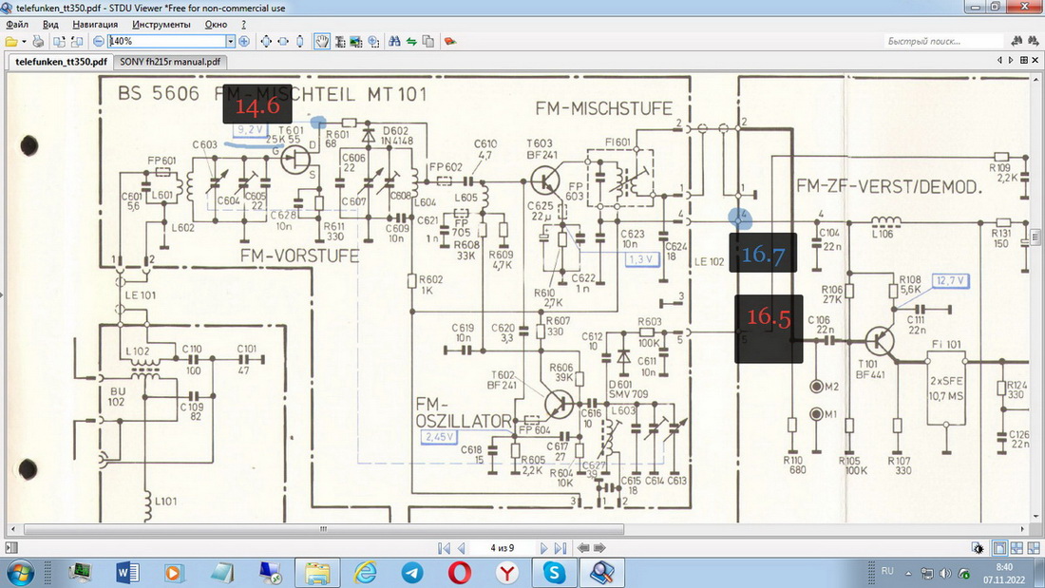Jump to the first page
Screen dimensions: 1045x588
(x=444, y=548)
